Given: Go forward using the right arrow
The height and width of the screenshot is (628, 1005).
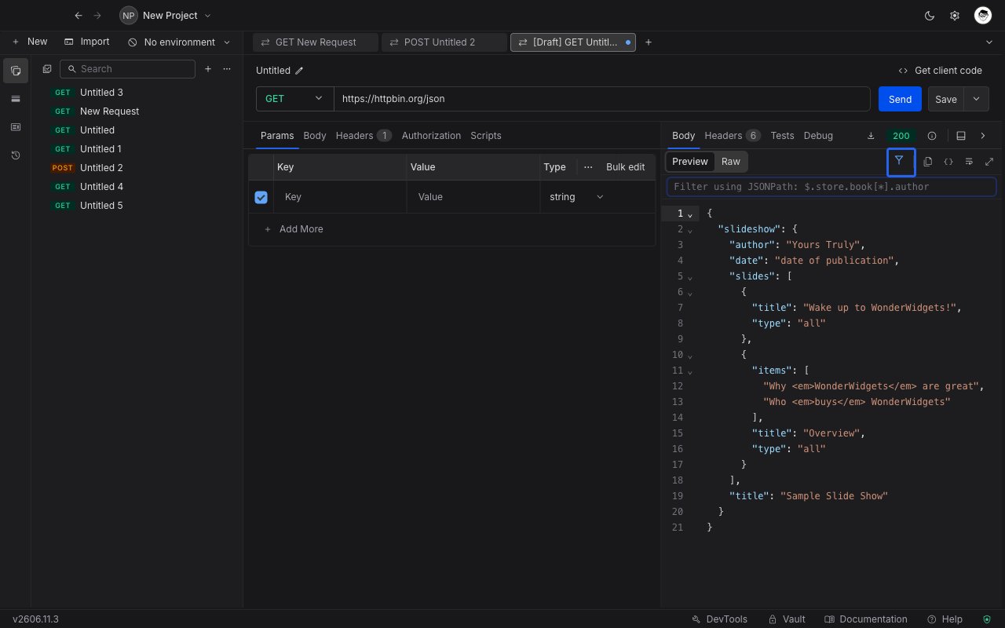Looking at the screenshot, I should click(x=97, y=16).
